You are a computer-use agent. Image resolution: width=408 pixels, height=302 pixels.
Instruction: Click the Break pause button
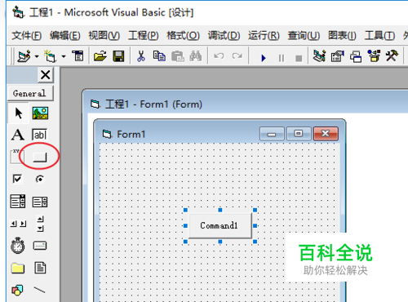tap(282, 58)
